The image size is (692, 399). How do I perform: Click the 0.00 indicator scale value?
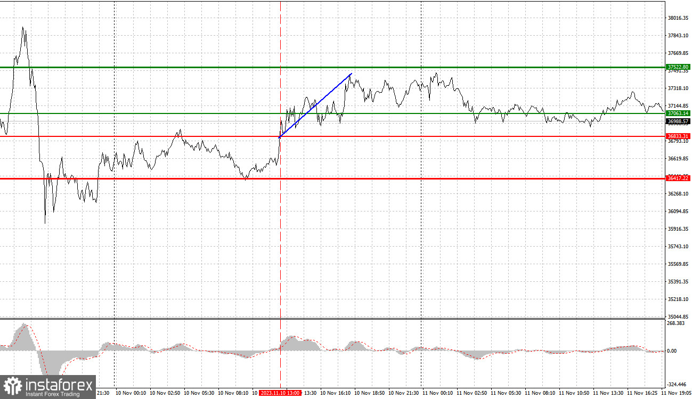pyautogui.click(x=672, y=351)
